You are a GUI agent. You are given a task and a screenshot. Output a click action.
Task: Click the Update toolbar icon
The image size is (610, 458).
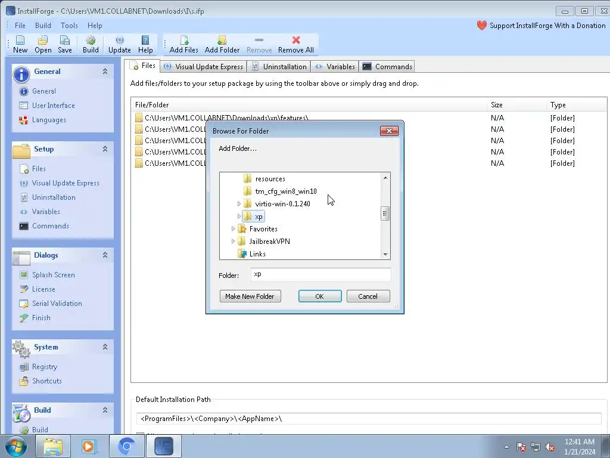pos(119,40)
